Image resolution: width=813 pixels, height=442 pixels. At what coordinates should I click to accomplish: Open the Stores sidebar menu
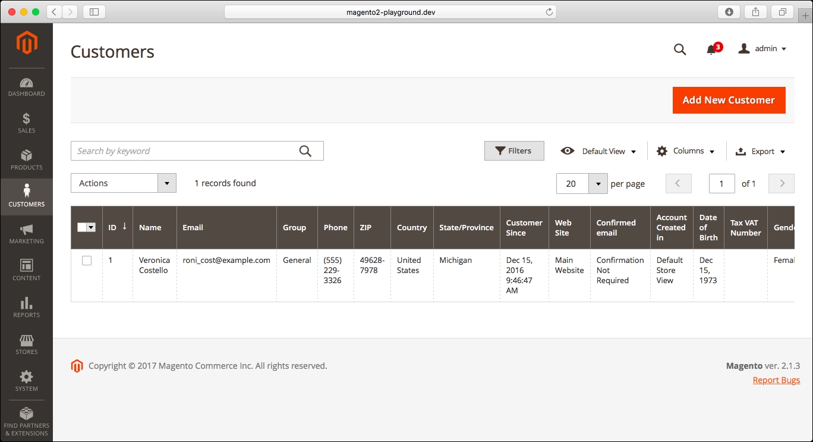pyautogui.click(x=26, y=344)
